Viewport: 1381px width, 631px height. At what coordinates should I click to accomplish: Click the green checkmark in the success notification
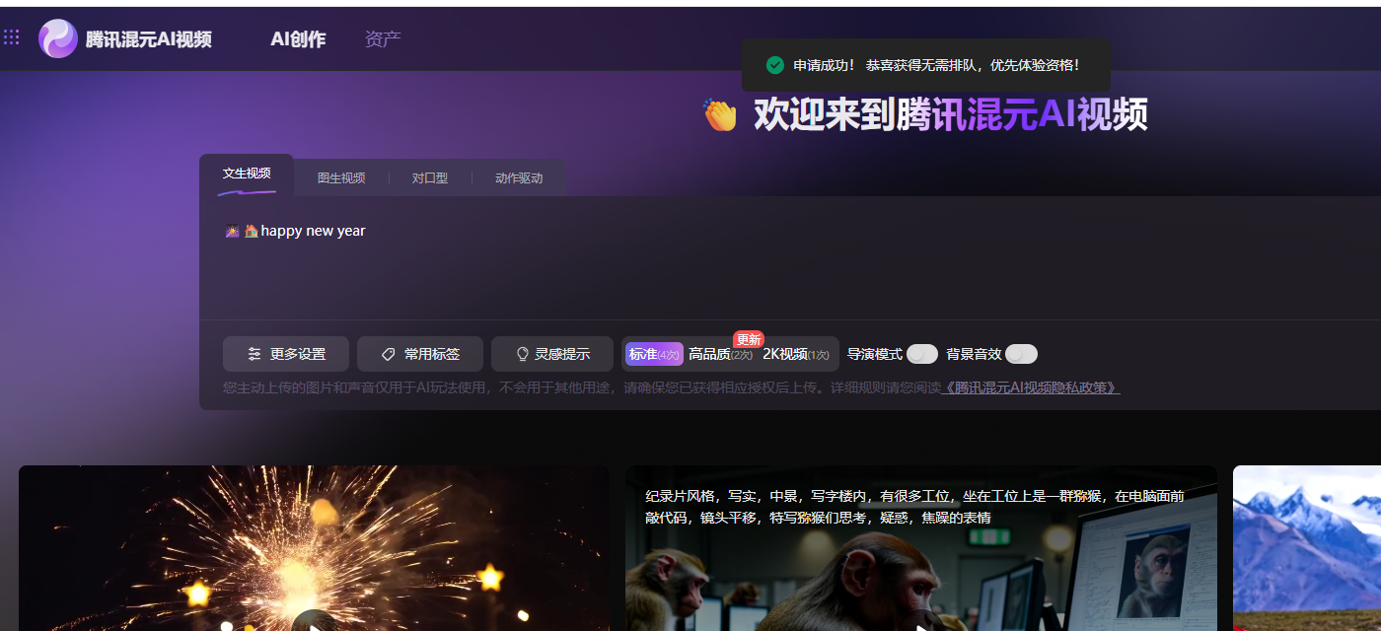[775, 65]
